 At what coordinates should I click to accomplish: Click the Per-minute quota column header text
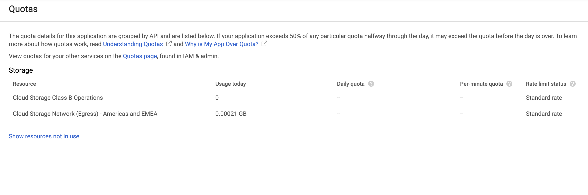pyautogui.click(x=481, y=84)
